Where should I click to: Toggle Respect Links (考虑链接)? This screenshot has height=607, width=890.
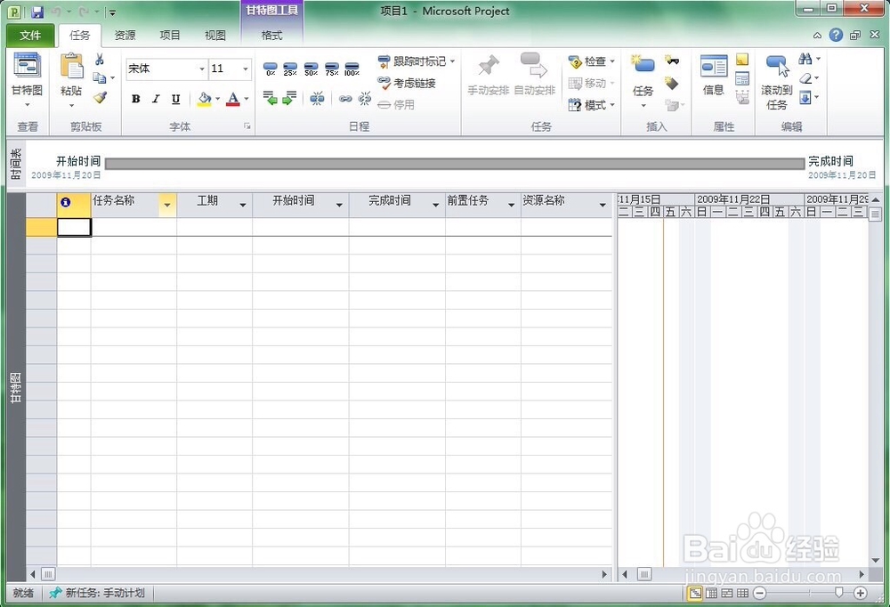(407, 83)
